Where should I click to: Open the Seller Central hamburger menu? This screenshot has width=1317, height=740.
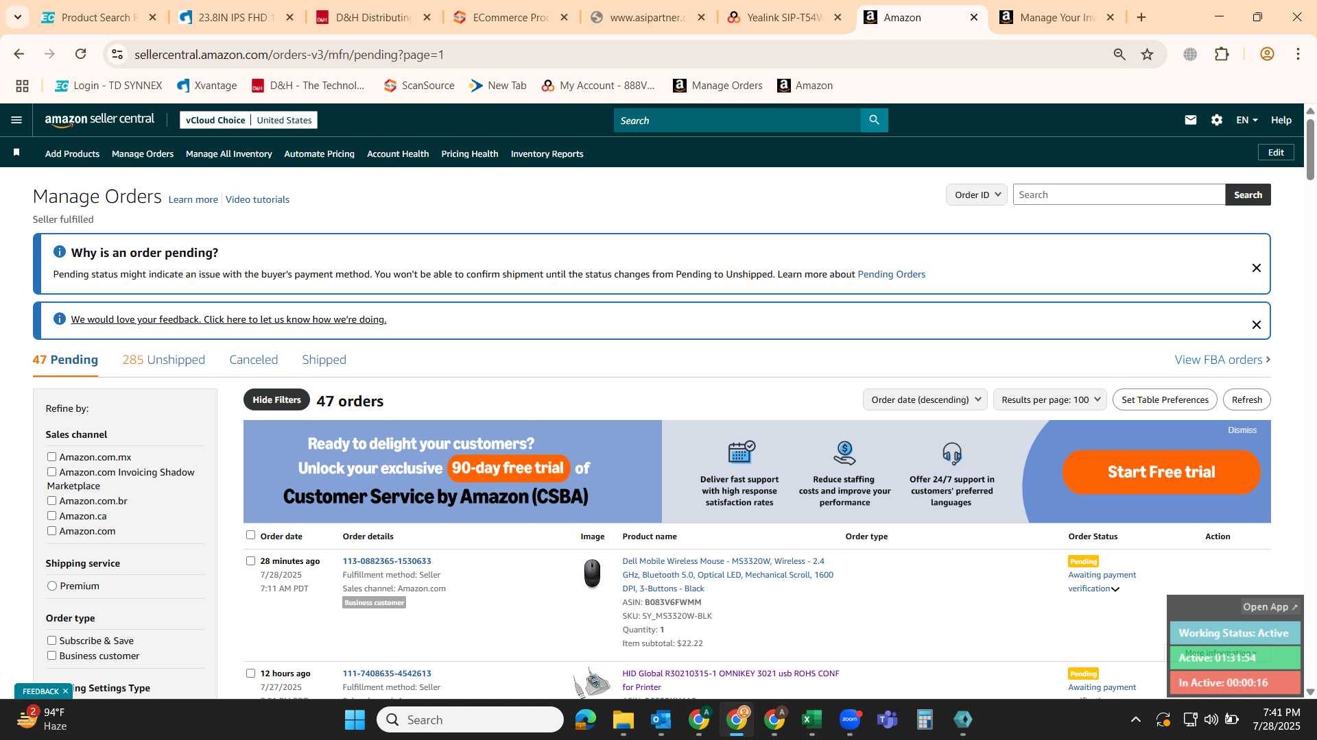[16, 120]
